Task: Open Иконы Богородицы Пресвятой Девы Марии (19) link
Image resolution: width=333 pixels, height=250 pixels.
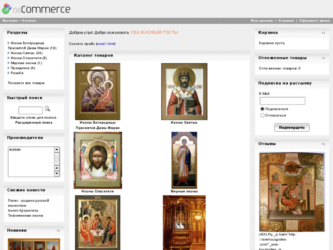Action: click(x=32, y=45)
